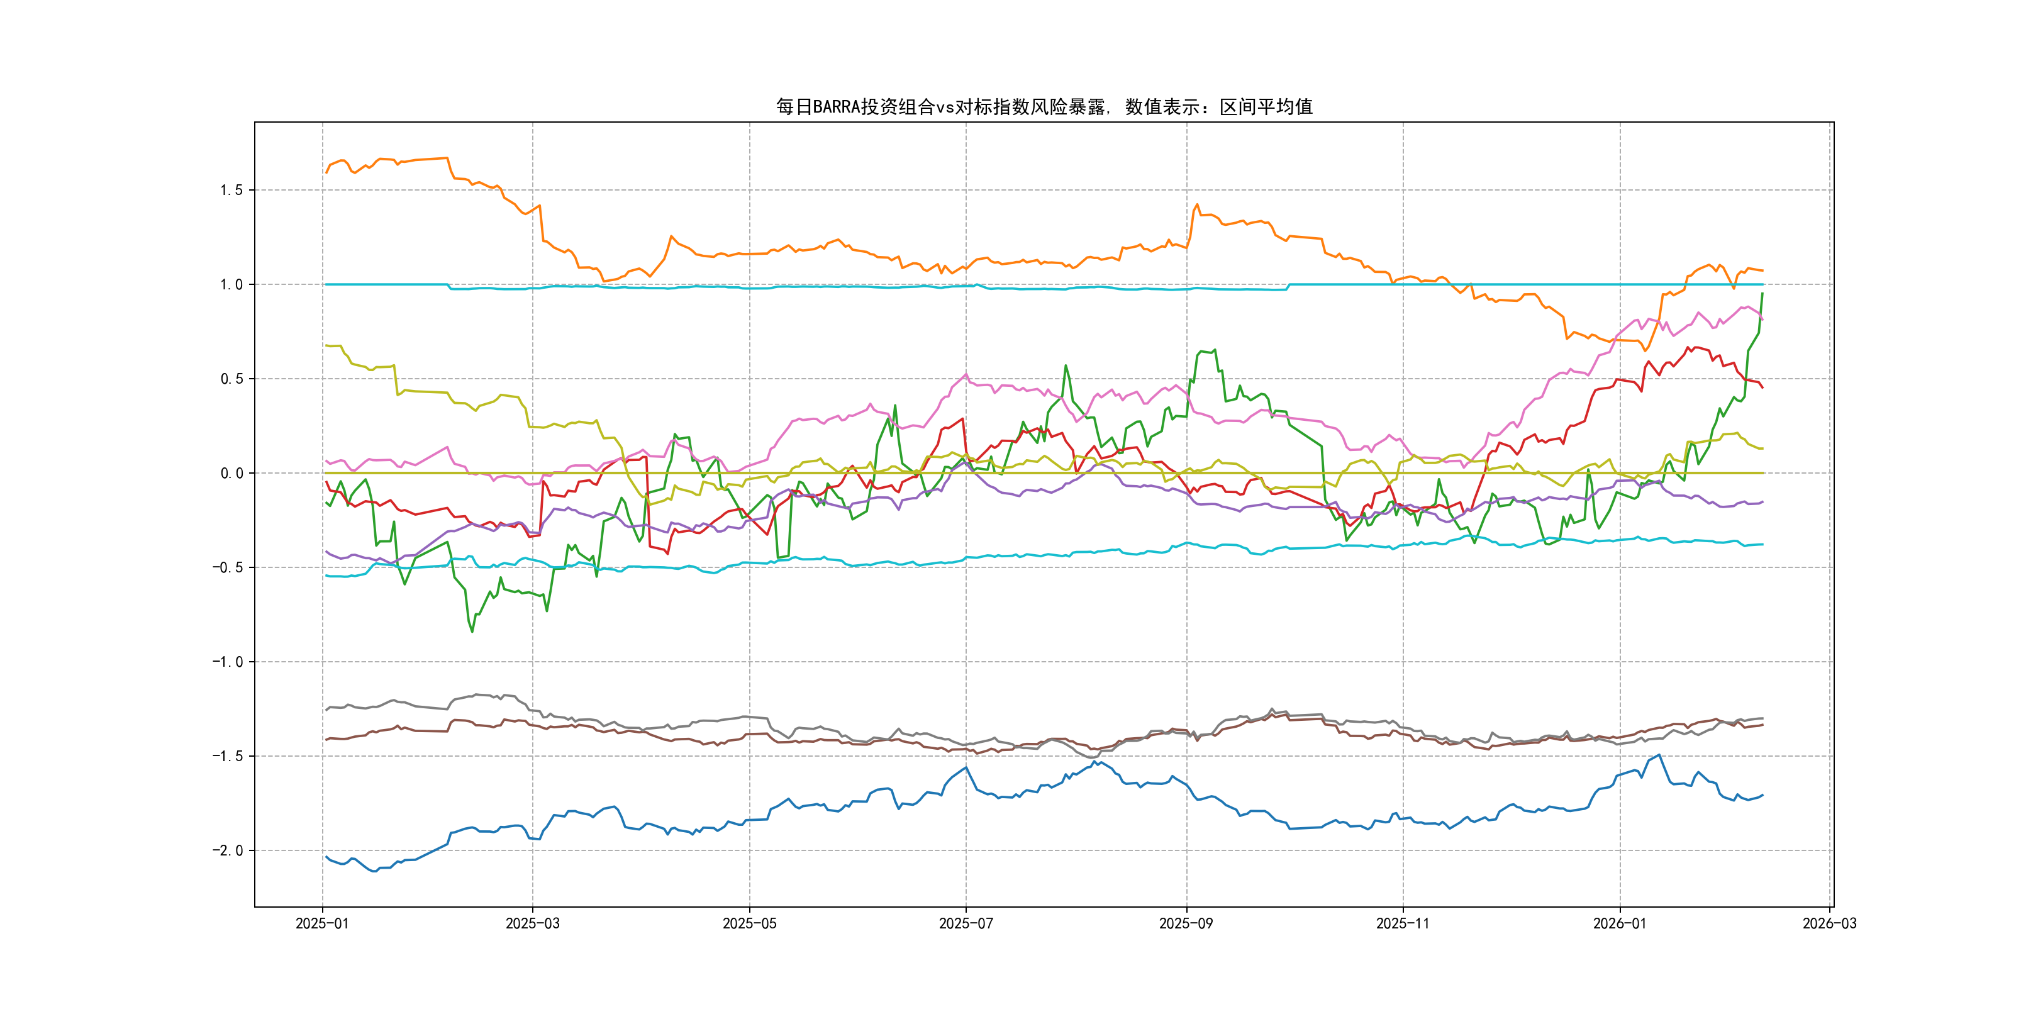Click the 2025-05 x-axis date label
This screenshot has height=1019, width=2038.
pos(749,923)
